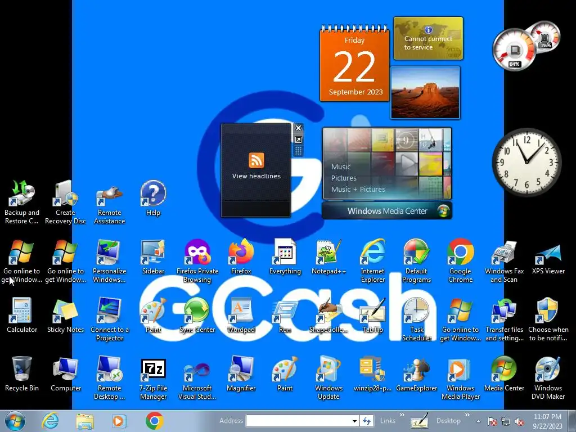Expand the Address bar dropdown arrow
The height and width of the screenshot is (432, 576).
tap(354, 421)
